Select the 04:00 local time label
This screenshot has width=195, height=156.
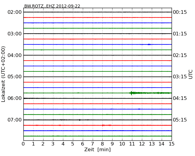pos(15,55)
